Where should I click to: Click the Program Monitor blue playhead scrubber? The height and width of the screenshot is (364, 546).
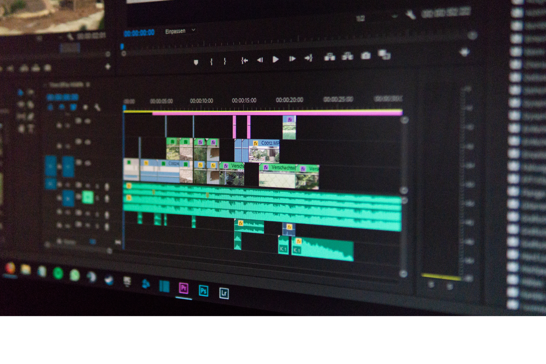[x=122, y=46]
